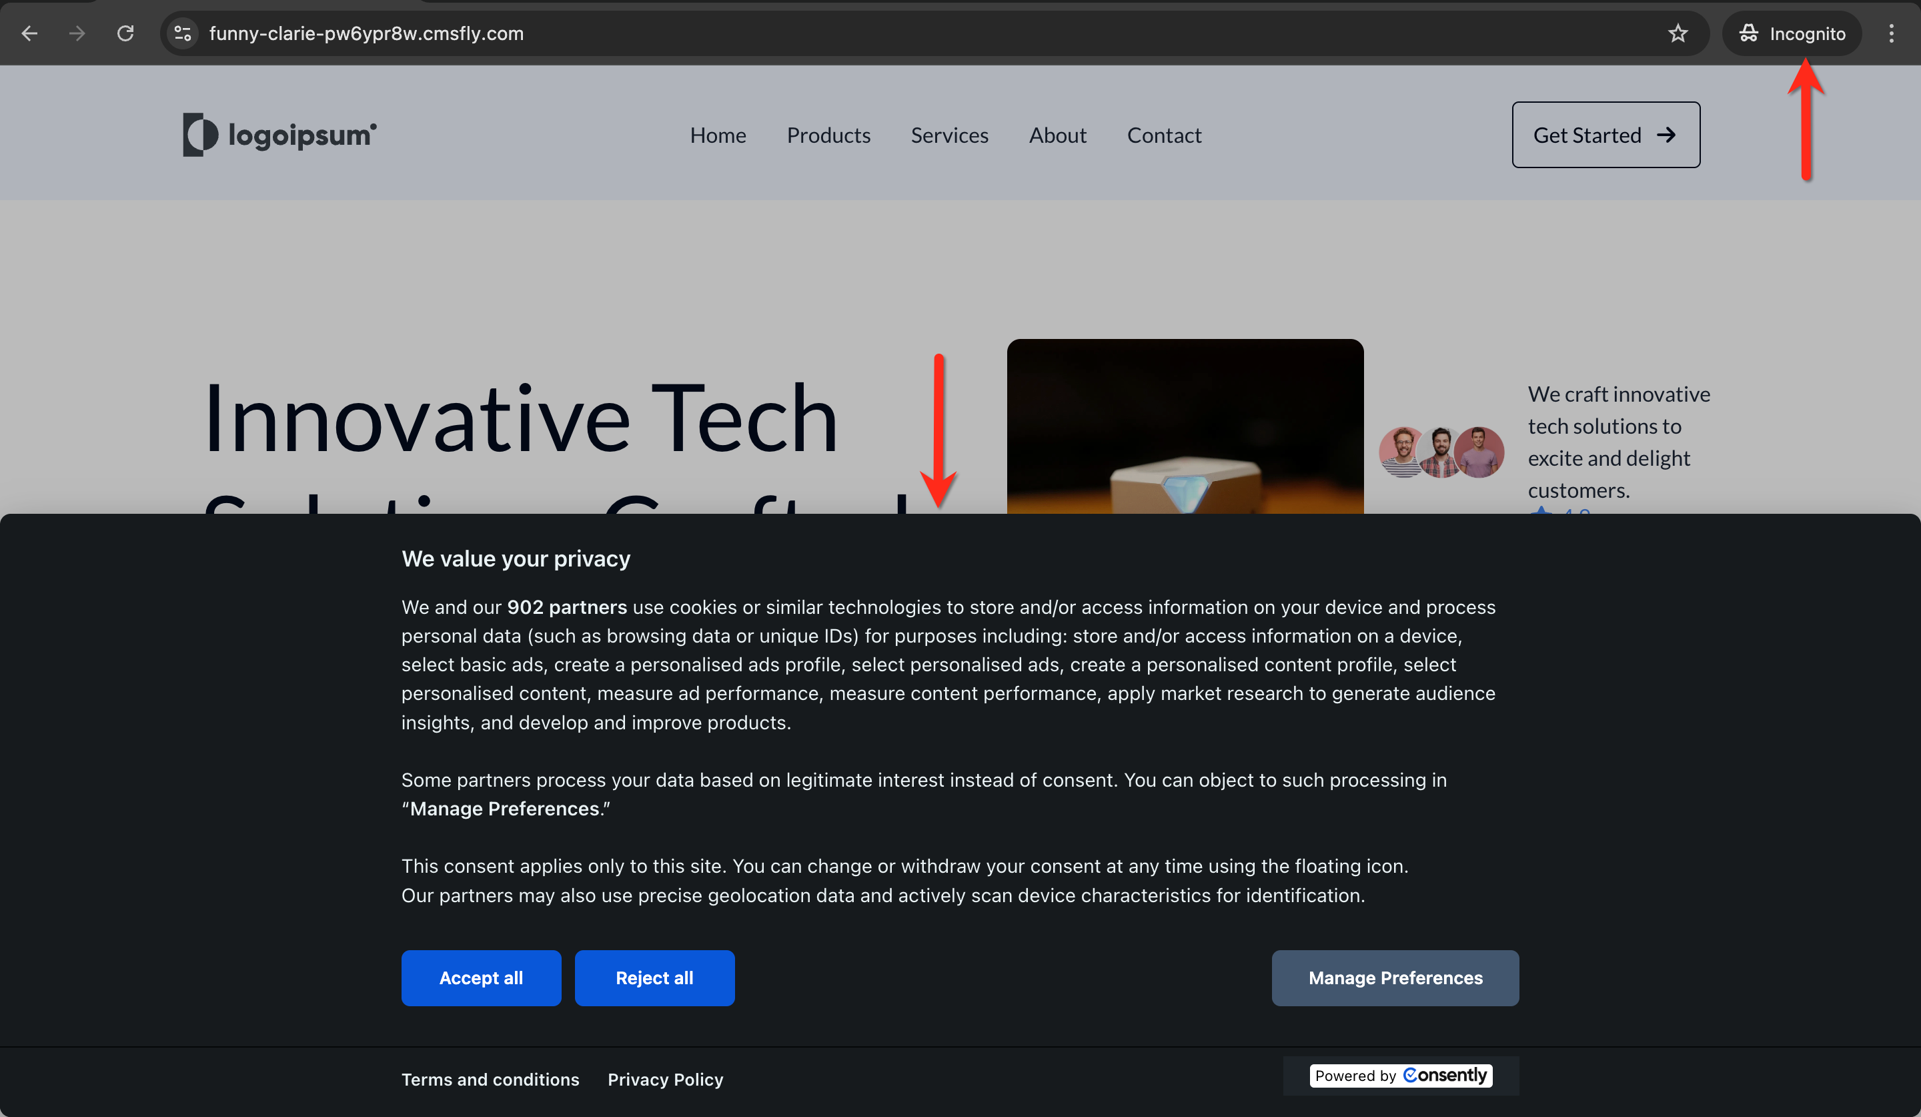Open Terms and conditions link
1921x1117 pixels.
coord(490,1079)
